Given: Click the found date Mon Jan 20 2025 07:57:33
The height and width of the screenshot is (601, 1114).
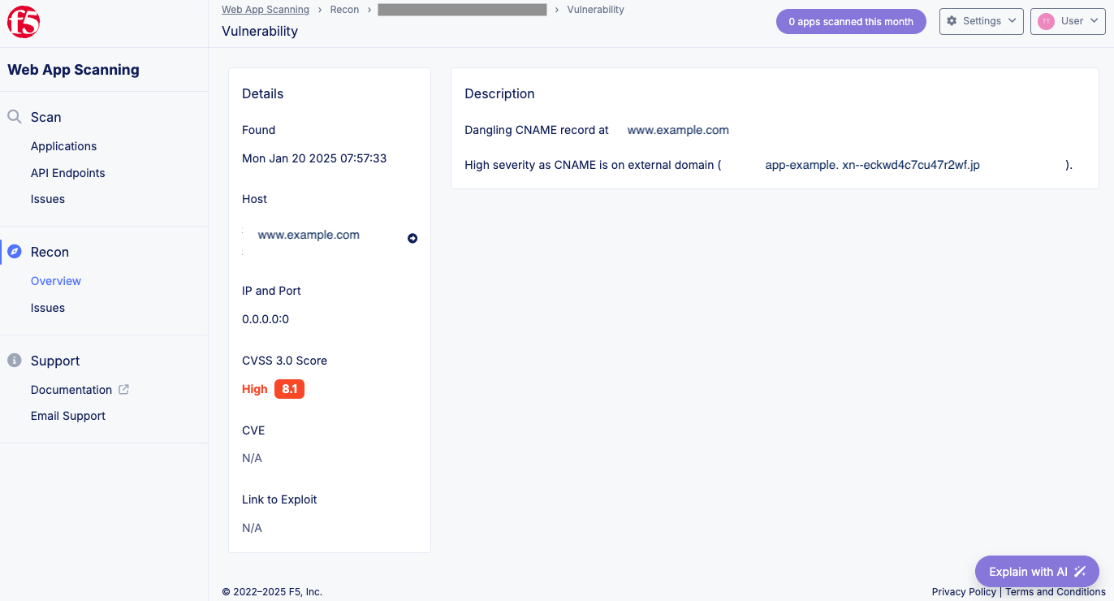Looking at the screenshot, I should [314, 158].
